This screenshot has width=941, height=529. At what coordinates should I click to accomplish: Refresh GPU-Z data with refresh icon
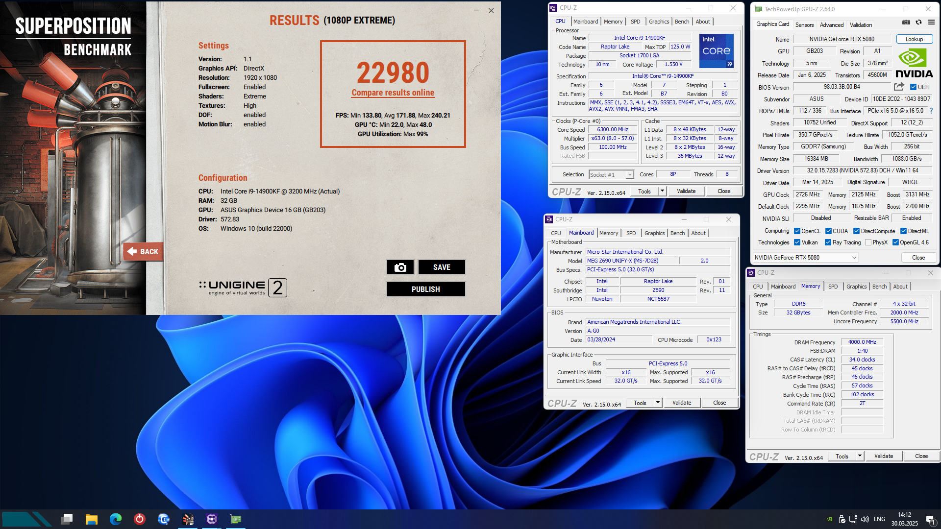(x=918, y=22)
